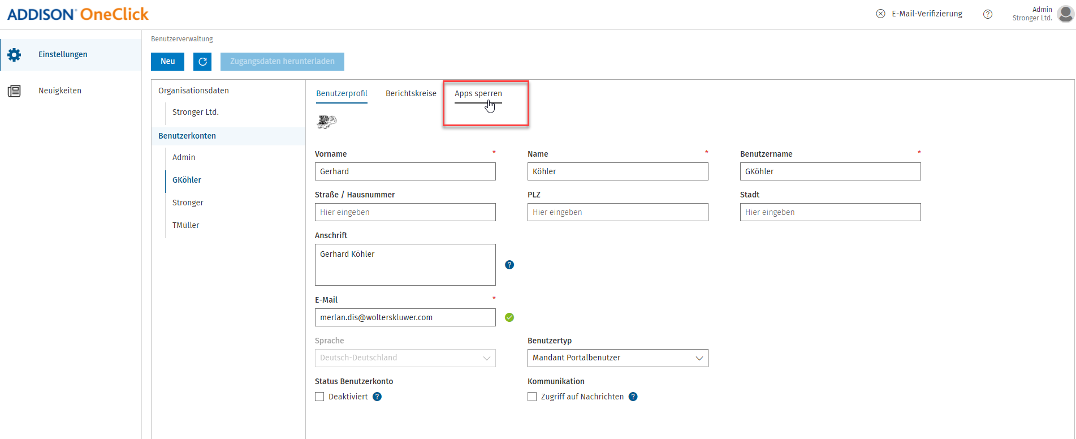Image resolution: width=1076 pixels, height=439 pixels.
Task: Click Zugangsdaten herunterladen button
Action: point(282,62)
